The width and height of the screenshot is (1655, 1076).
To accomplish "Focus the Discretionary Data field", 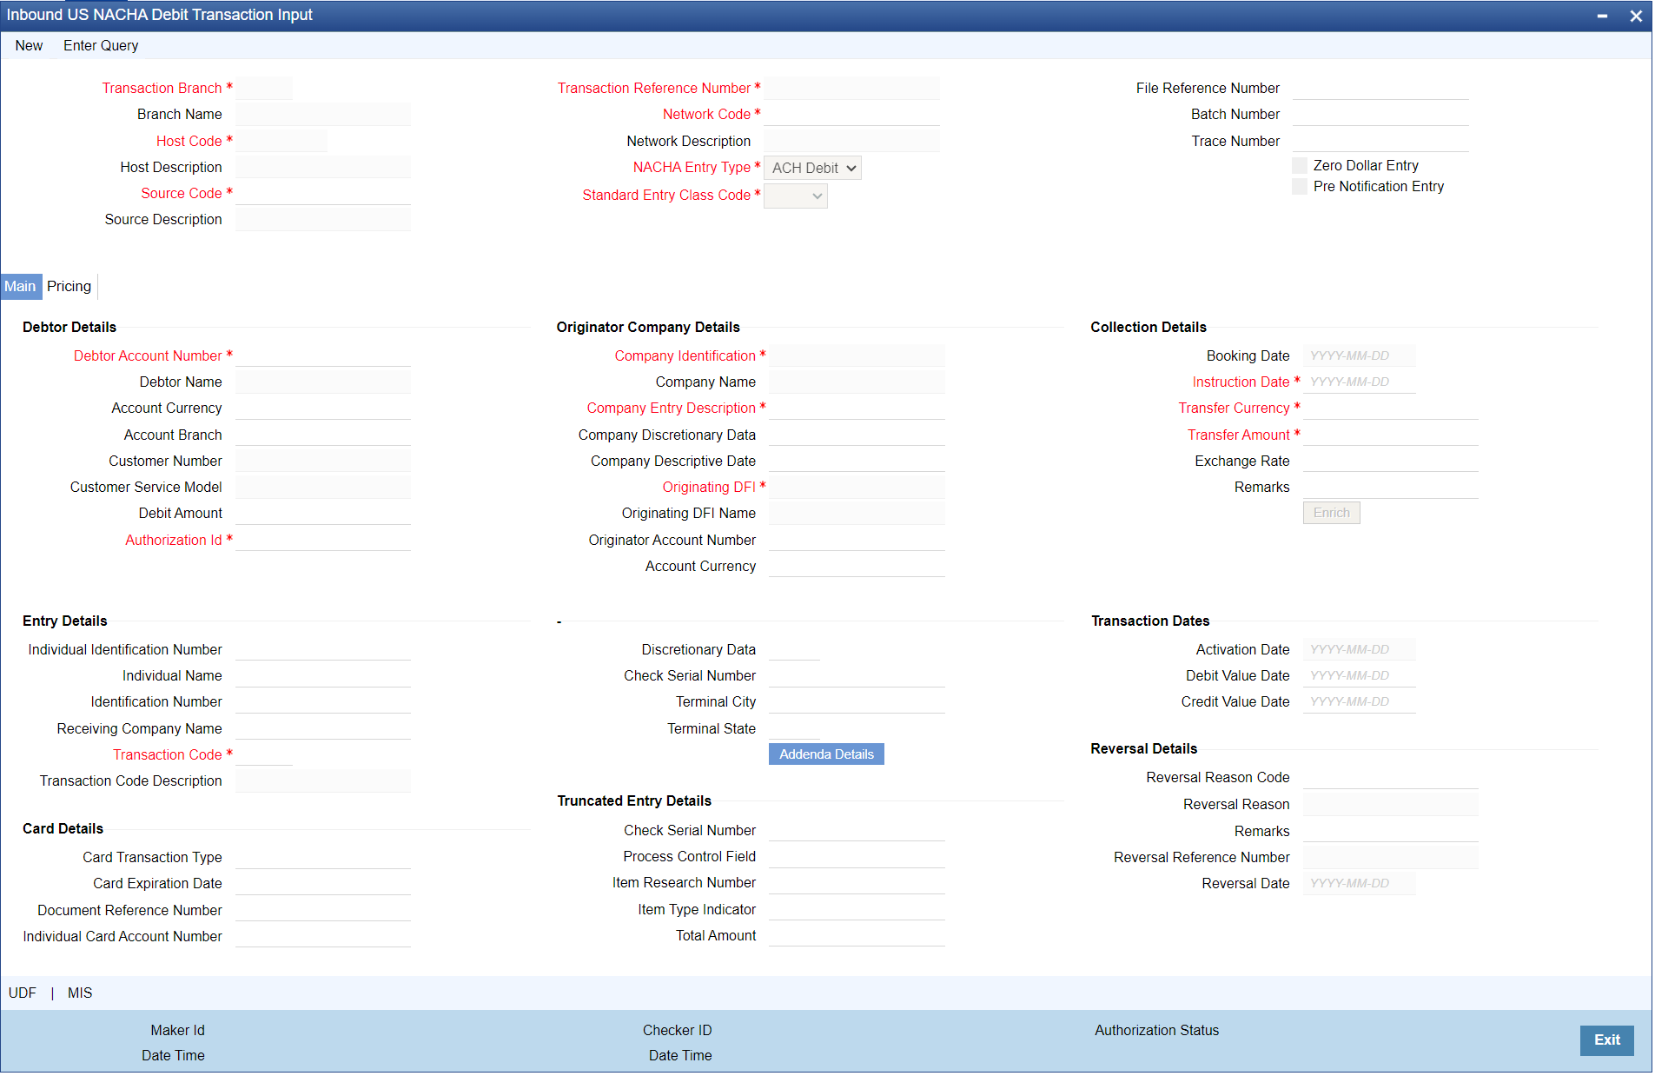I will tap(794, 649).
